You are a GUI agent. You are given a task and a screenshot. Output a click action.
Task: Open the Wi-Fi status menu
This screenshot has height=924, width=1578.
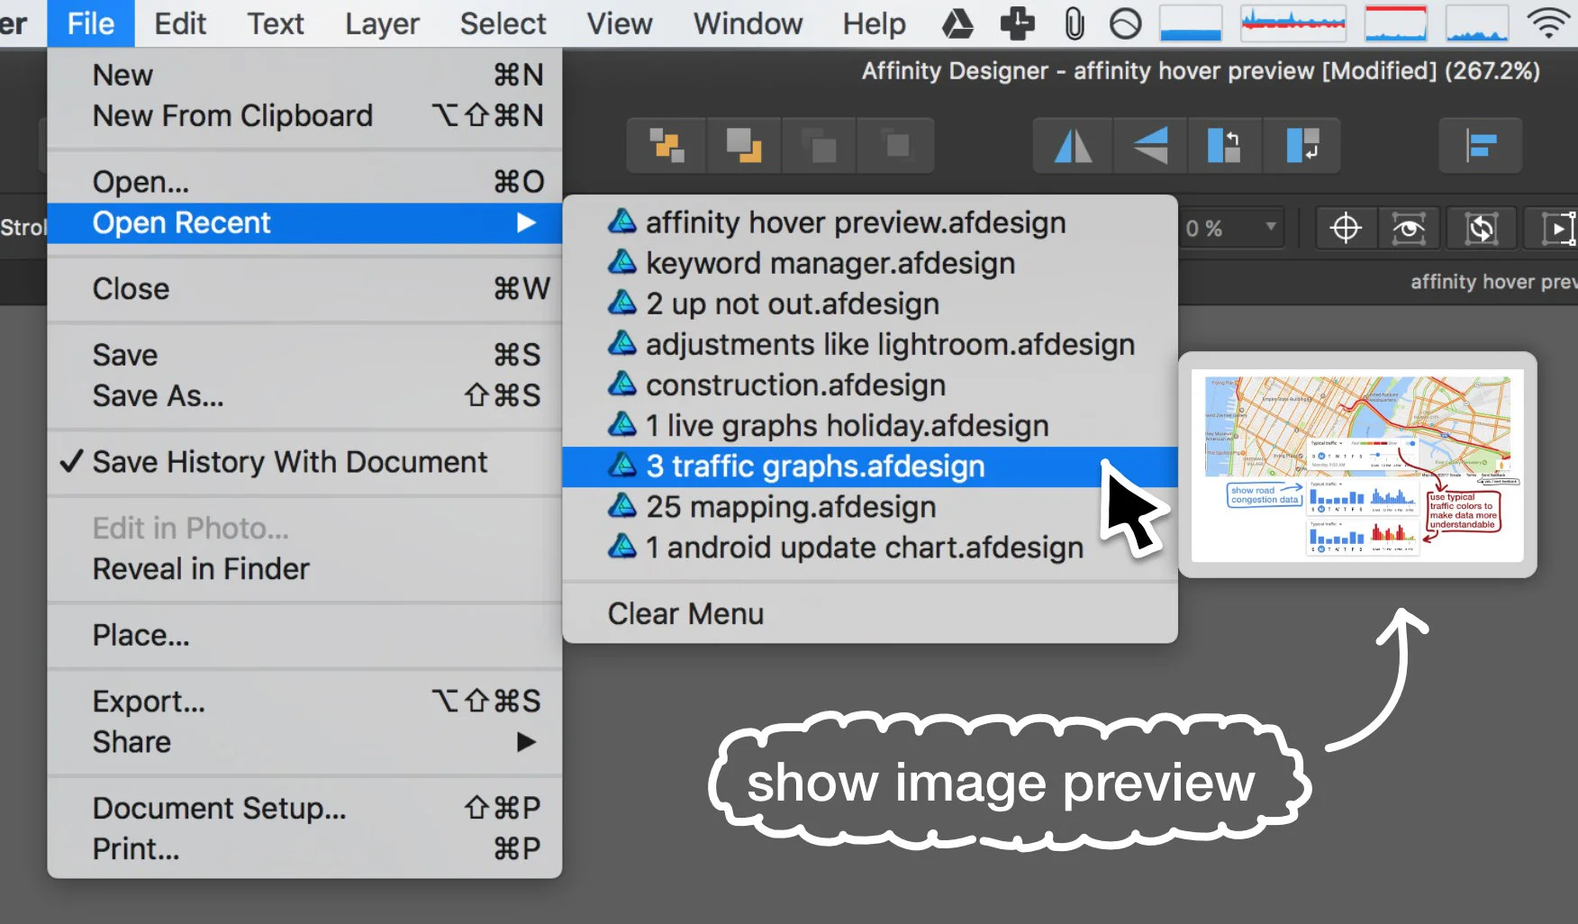(x=1549, y=23)
